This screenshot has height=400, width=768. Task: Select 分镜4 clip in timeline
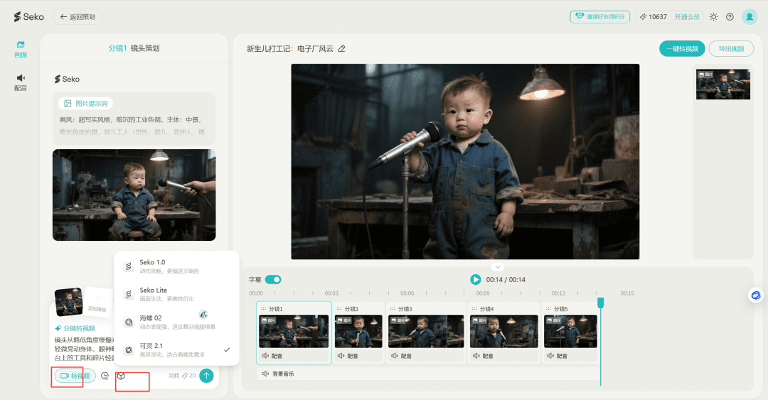click(504, 333)
